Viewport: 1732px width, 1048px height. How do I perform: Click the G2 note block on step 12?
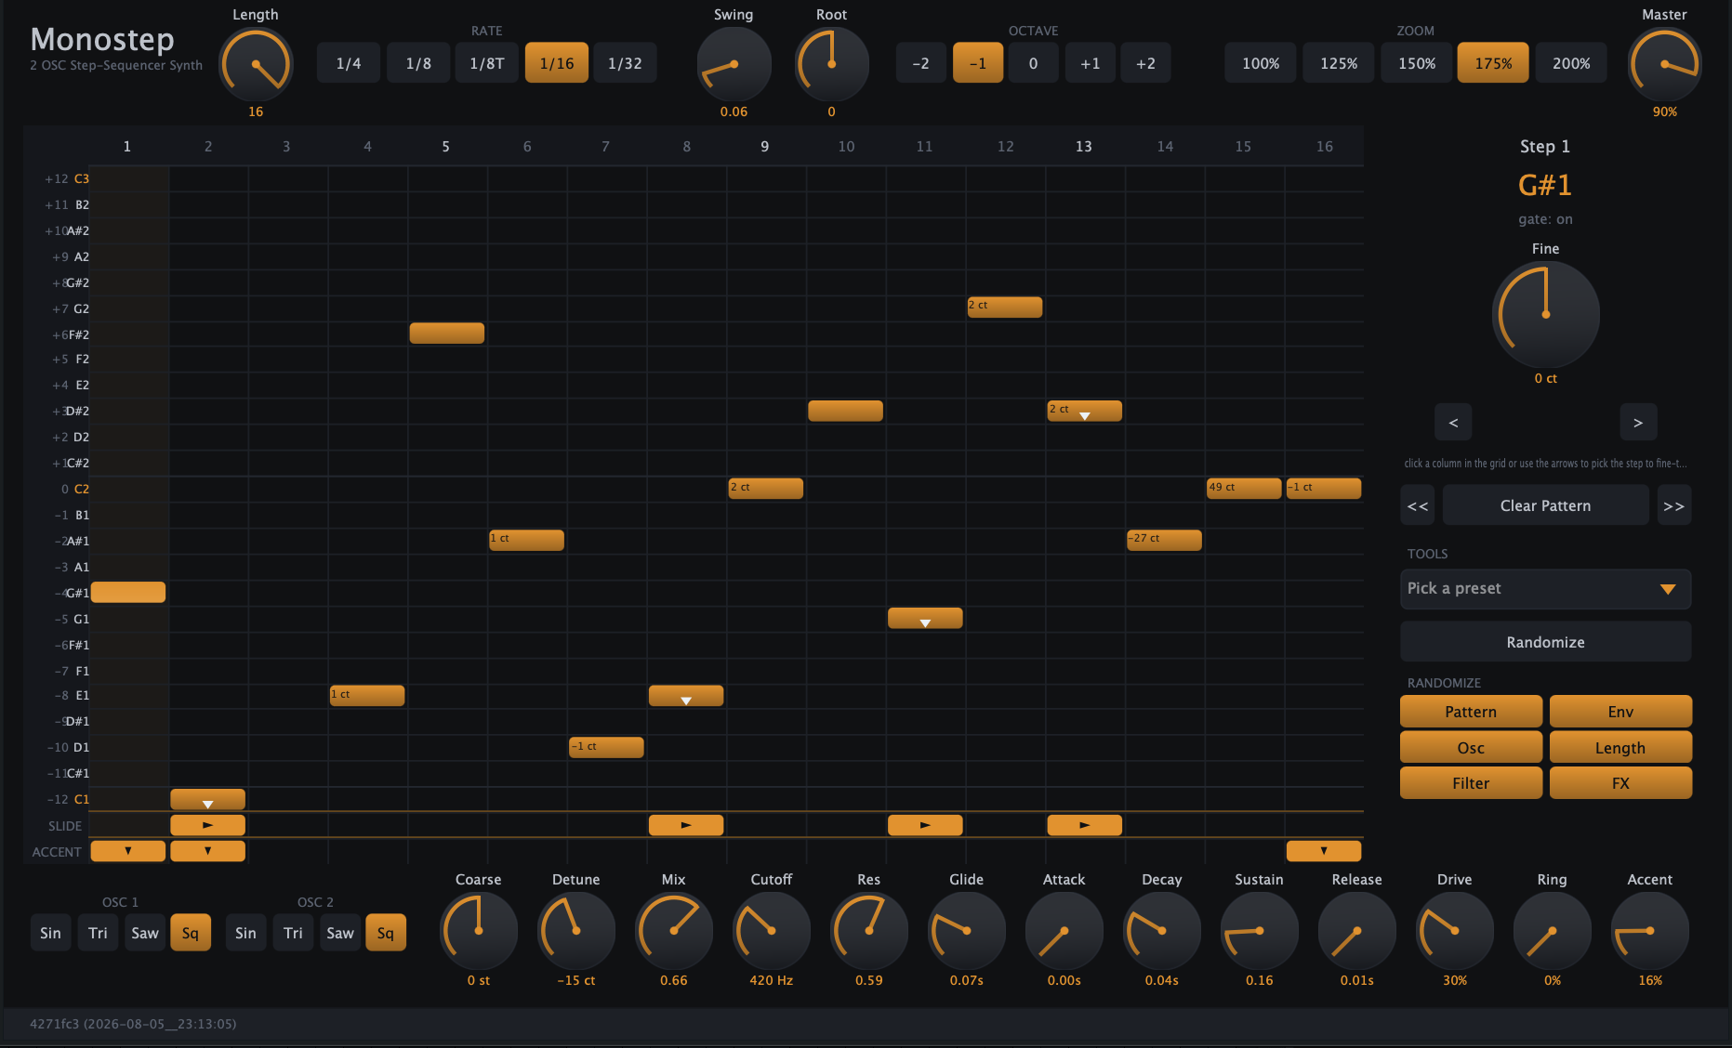[1005, 307]
